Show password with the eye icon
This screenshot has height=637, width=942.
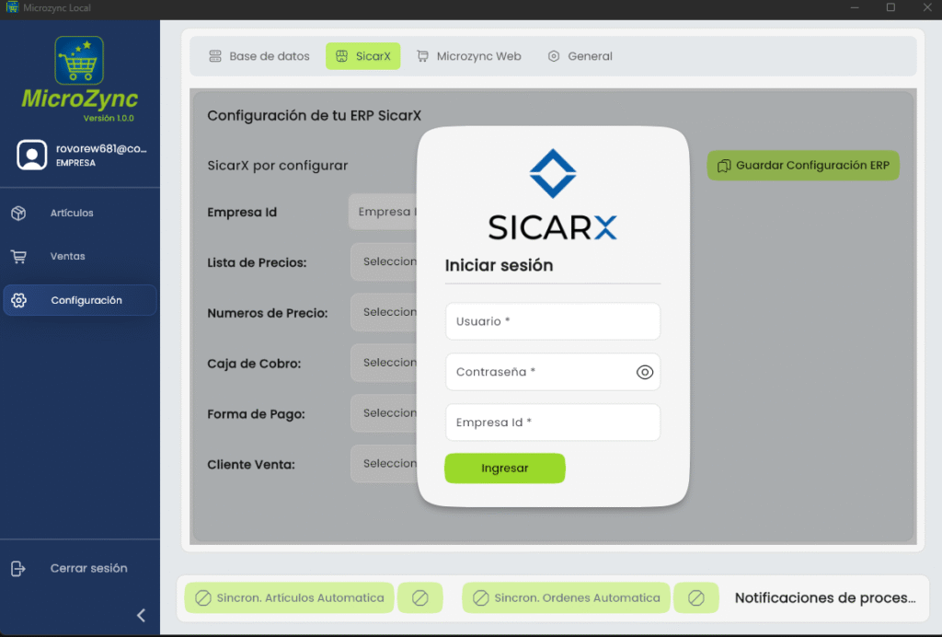coord(644,372)
